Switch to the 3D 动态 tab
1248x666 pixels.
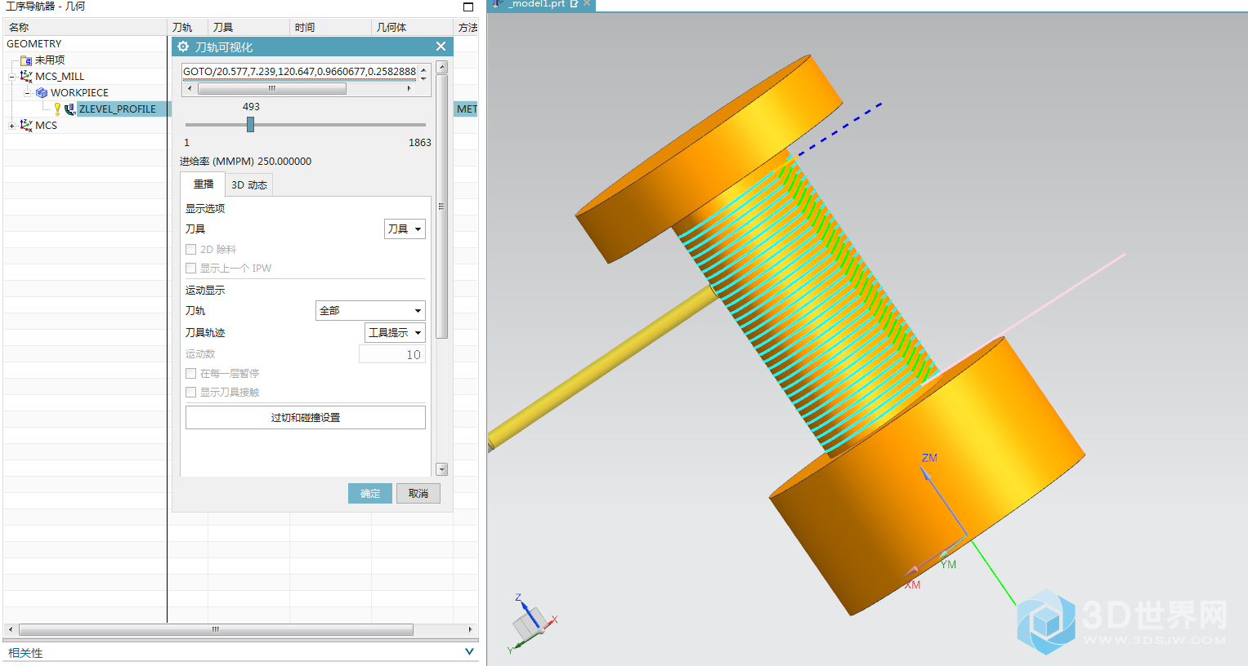coord(248,185)
